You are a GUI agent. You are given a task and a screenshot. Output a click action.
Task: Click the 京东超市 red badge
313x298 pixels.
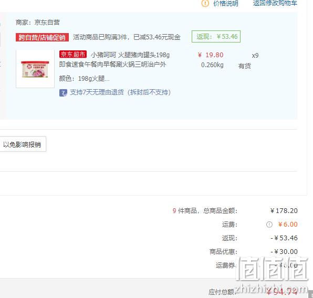click(73, 54)
